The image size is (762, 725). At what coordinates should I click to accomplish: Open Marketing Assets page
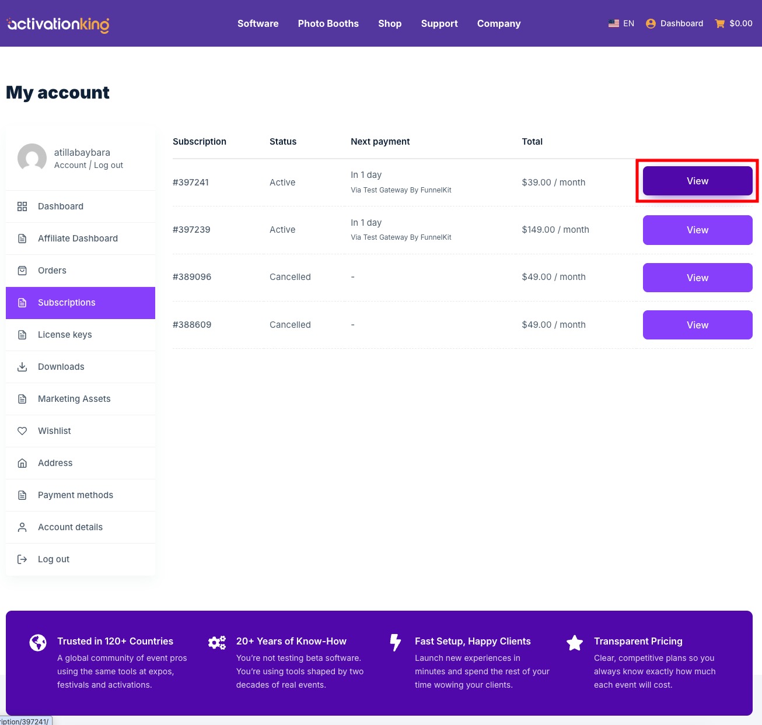click(x=74, y=399)
